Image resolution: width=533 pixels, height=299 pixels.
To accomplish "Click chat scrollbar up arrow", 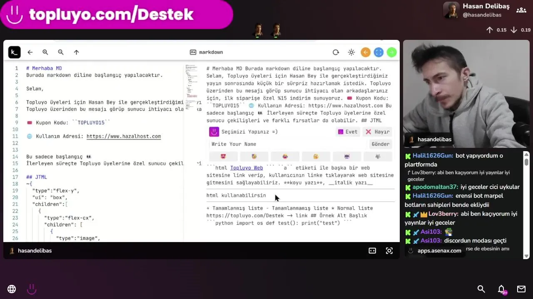I will [526, 154].
